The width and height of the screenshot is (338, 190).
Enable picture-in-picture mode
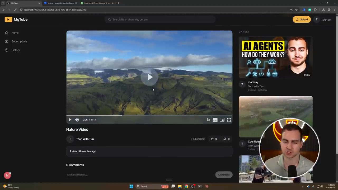(222, 120)
